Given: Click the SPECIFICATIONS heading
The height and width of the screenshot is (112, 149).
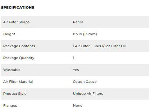Looking at the screenshot, I should (x=17, y=8).
